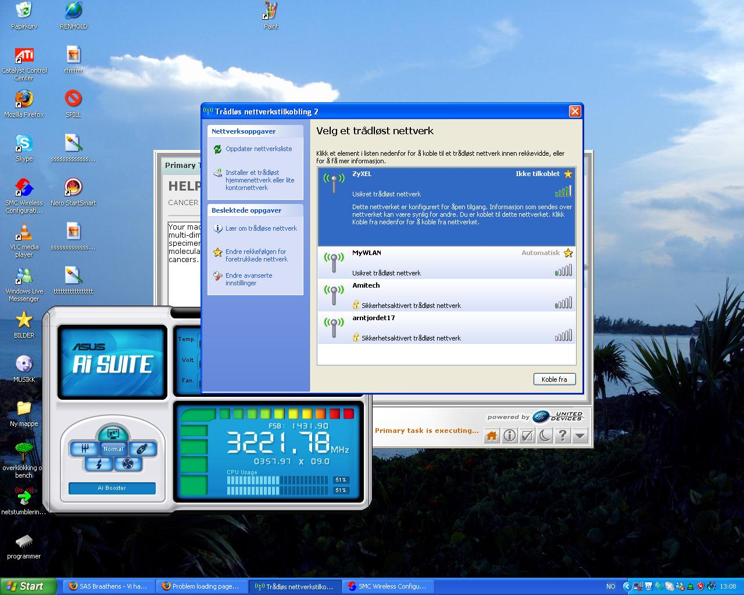This screenshot has width=744, height=595.
Task: Expand hidden system tray icons arrow
Action: point(627,586)
